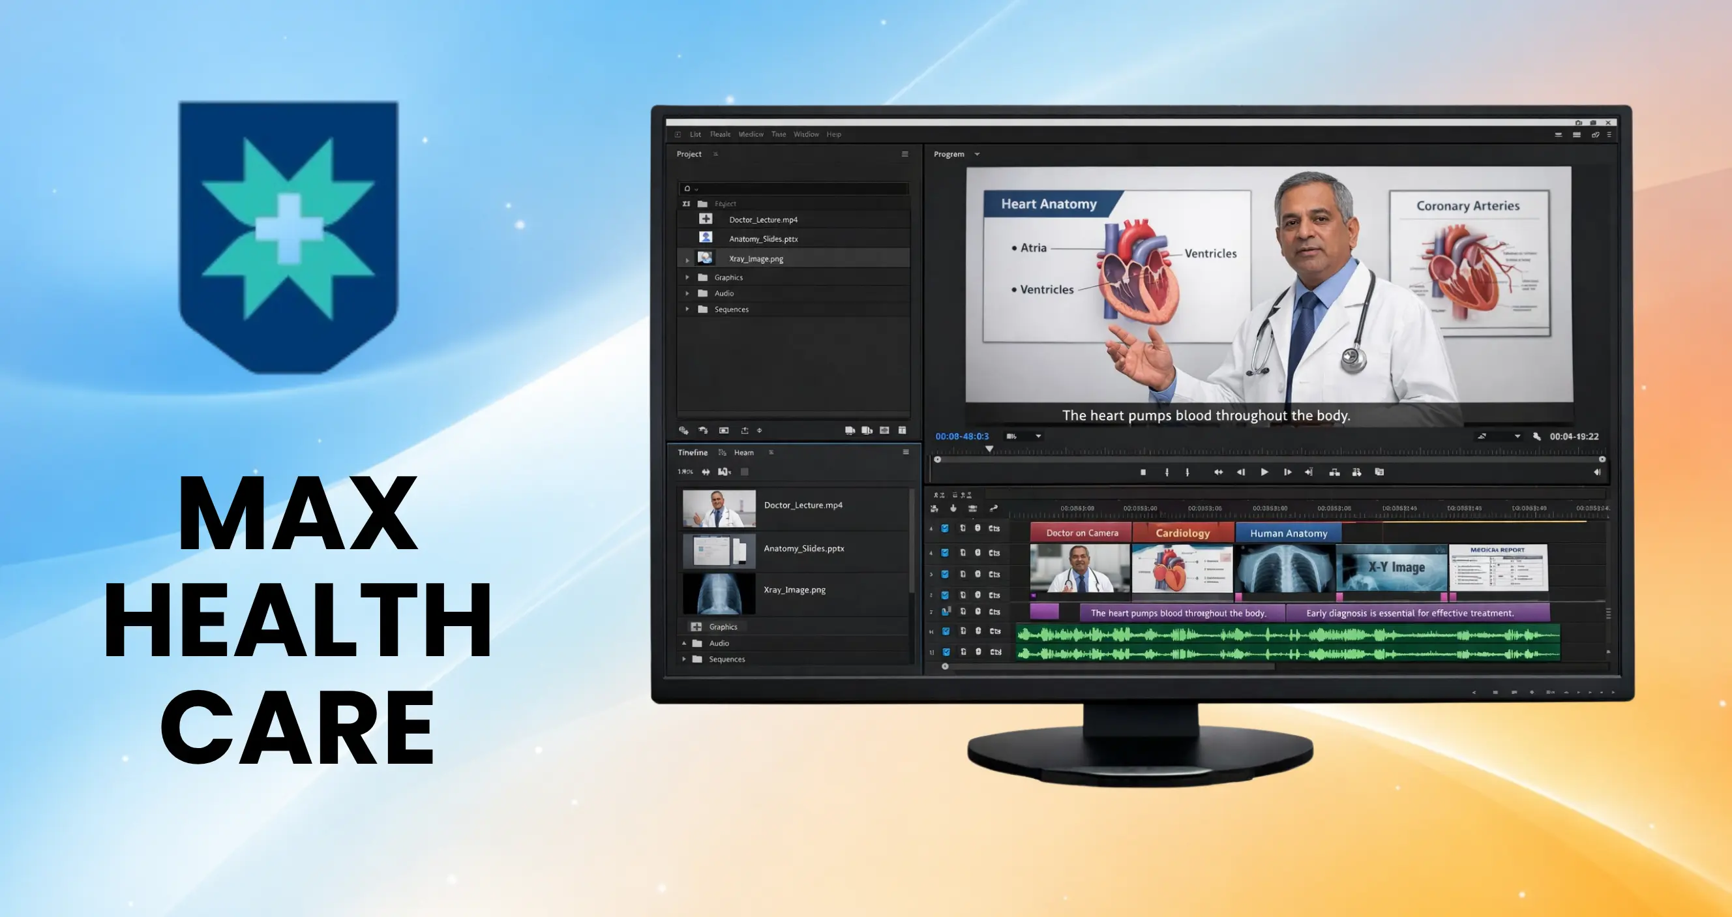
Task: Expand the Graphics bin in the Project panel
Action: [687, 277]
